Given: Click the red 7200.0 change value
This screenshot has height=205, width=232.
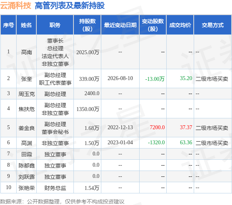Looking at the screenshot, I should pos(157,127).
